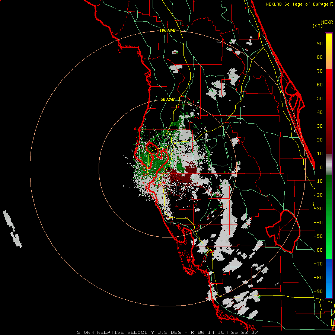Click the 20 value on the velocity scale

[320, 140]
